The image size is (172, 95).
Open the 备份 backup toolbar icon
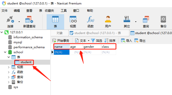[x=163, y=22]
